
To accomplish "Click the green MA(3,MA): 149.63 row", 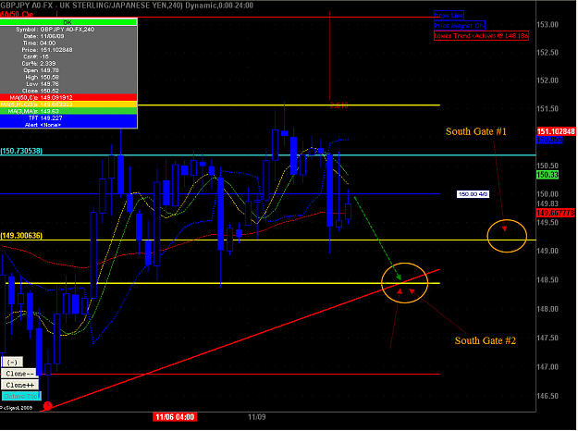I will click(x=68, y=111).
